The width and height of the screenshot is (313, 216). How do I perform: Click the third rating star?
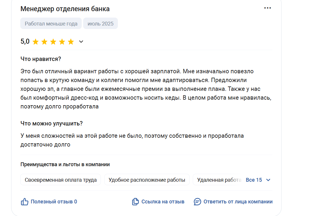53,42
